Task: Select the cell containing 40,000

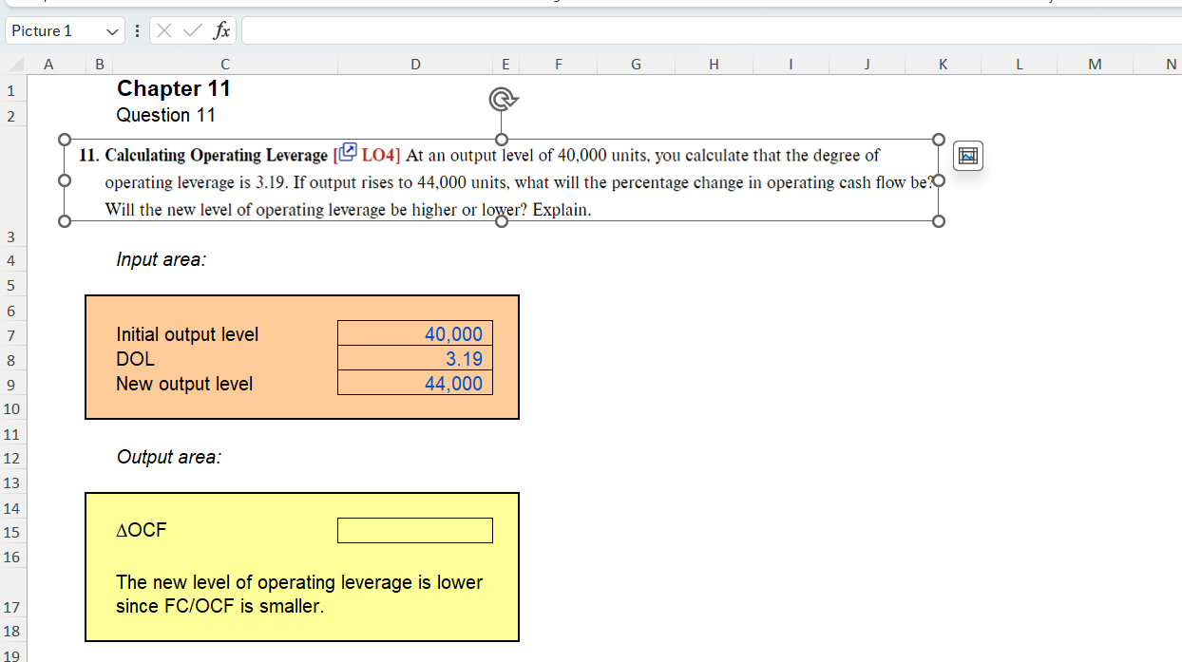Action: [x=415, y=333]
